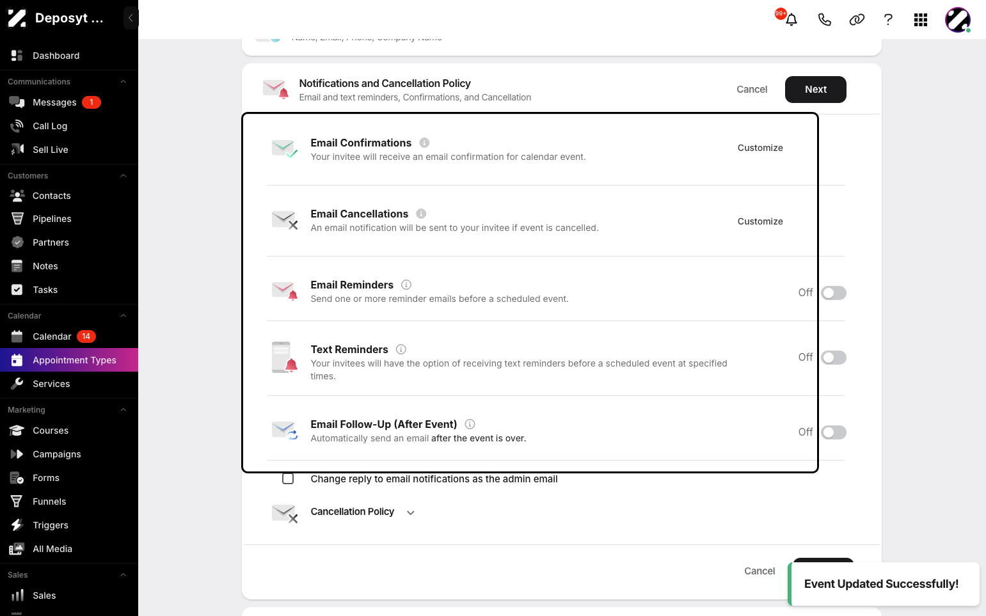Open Appointment Types in the sidebar
This screenshot has width=986, height=616.
point(69,360)
